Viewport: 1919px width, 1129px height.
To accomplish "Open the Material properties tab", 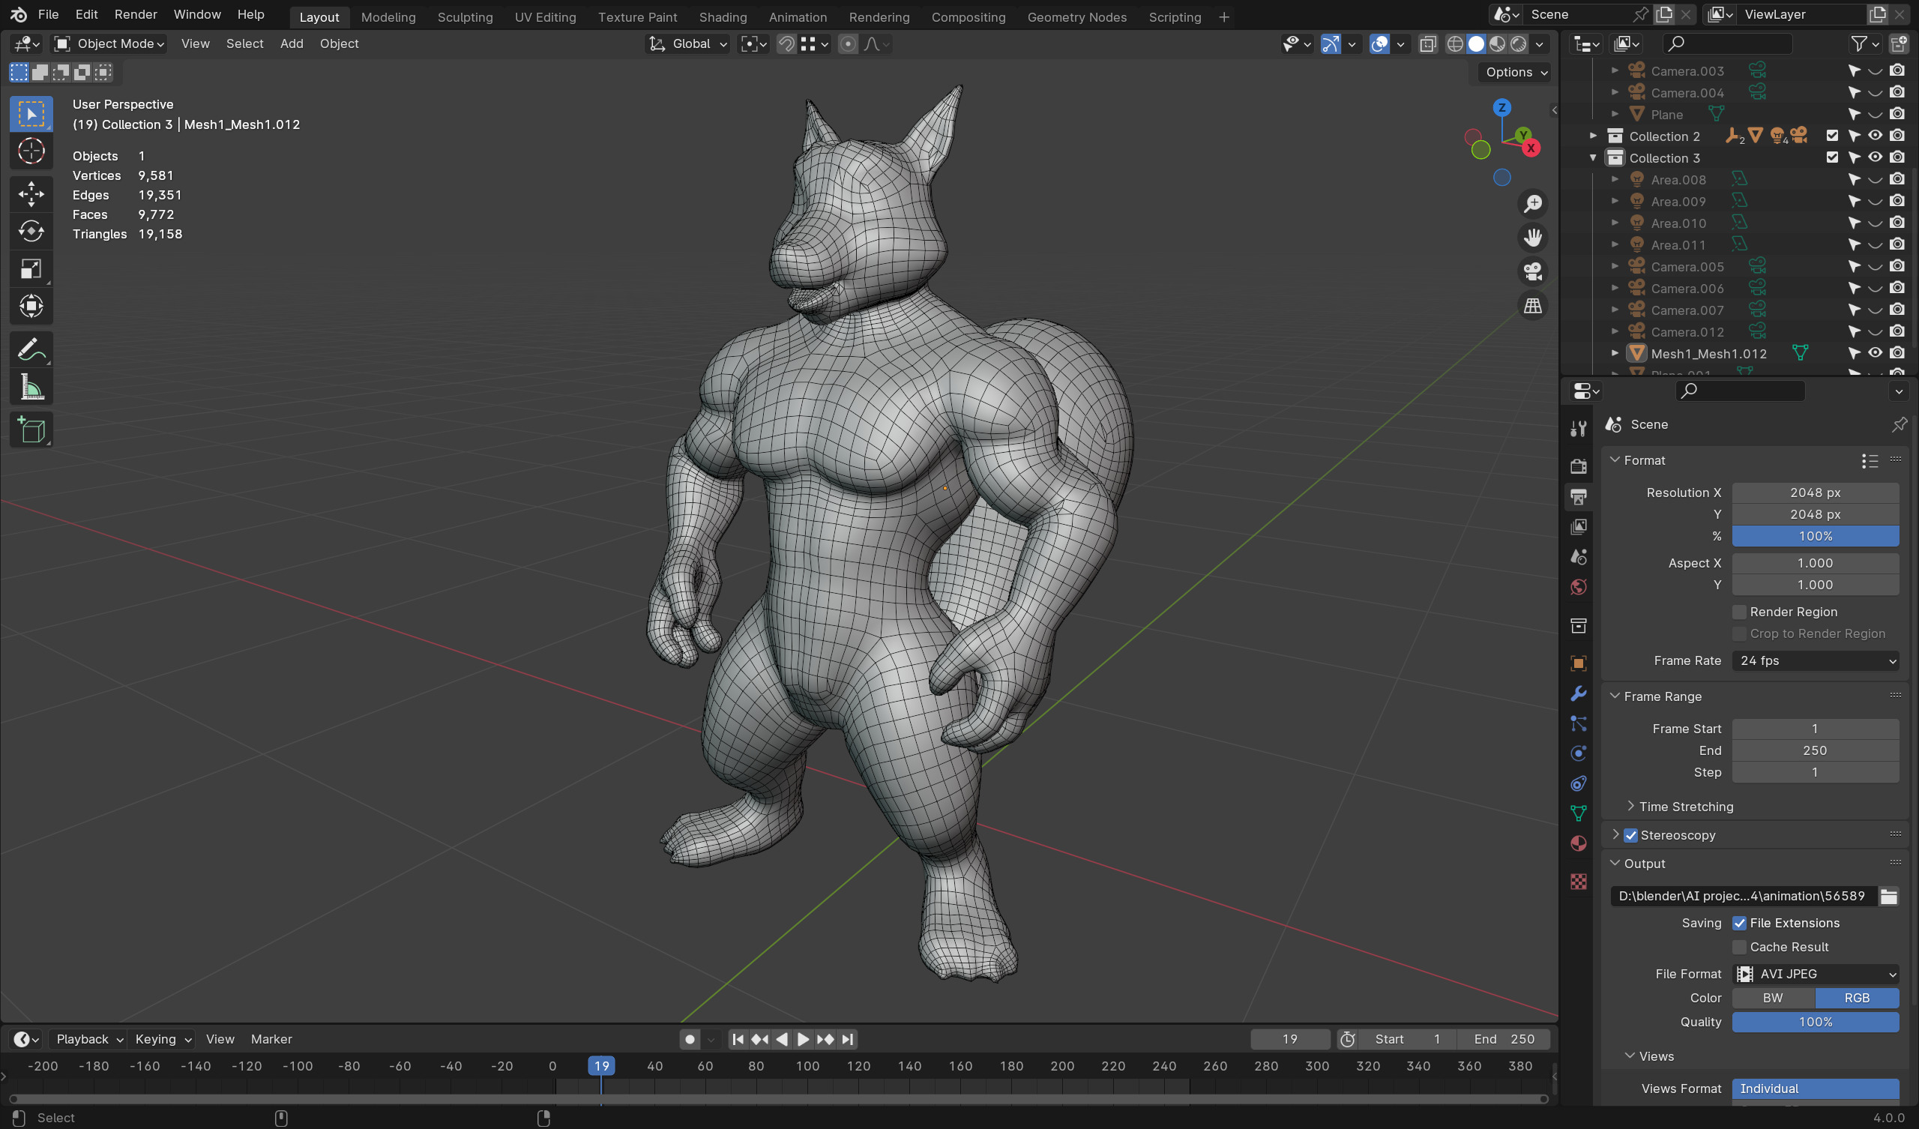I will pos(1579,843).
